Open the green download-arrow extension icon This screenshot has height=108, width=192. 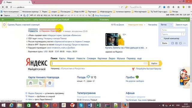pos(183,7)
